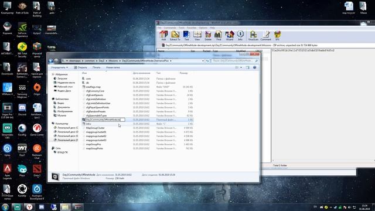Select Загрузки in the favorites sidebar
This screenshot has height=211, width=375.
pos(62,79)
